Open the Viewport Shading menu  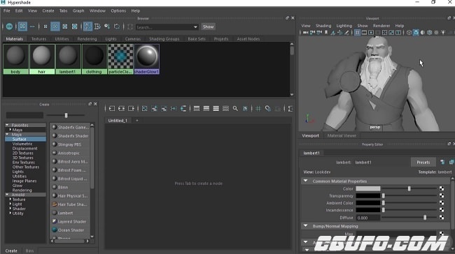point(323,26)
